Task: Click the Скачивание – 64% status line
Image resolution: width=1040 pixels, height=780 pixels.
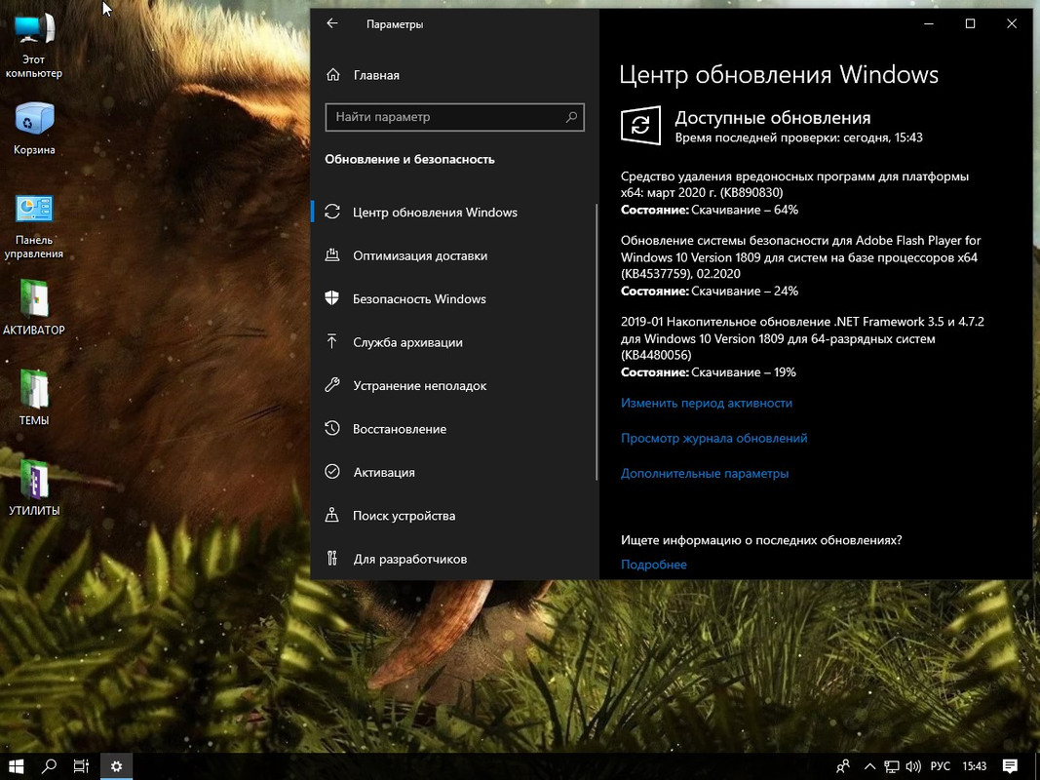Action: (710, 210)
